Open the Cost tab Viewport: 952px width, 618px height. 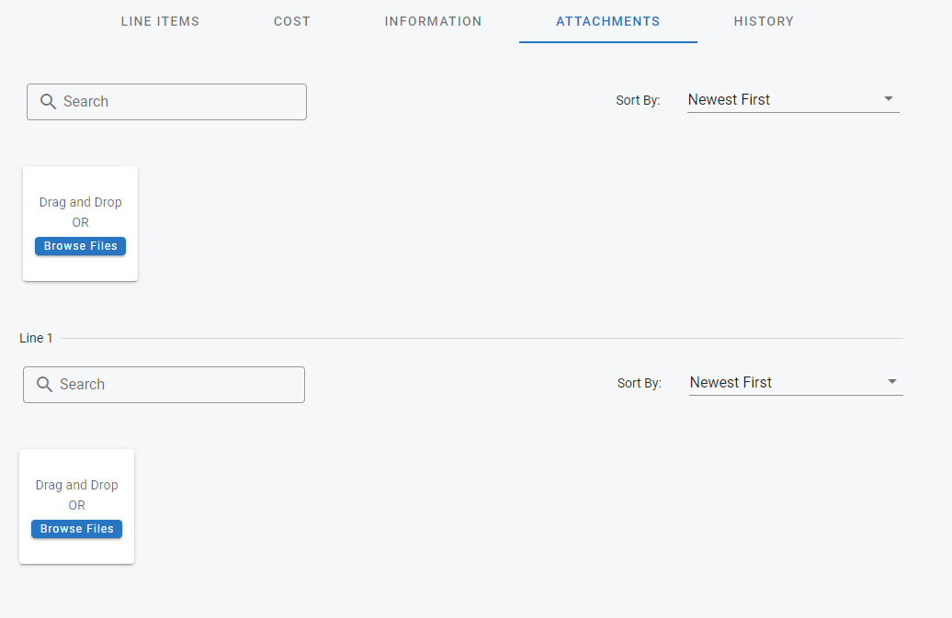[x=292, y=21]
